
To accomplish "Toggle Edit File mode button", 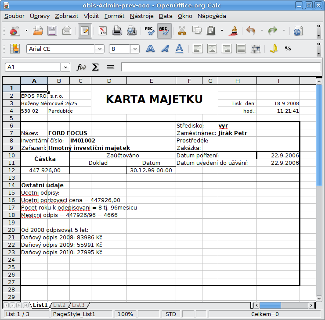I will point(85,31).
